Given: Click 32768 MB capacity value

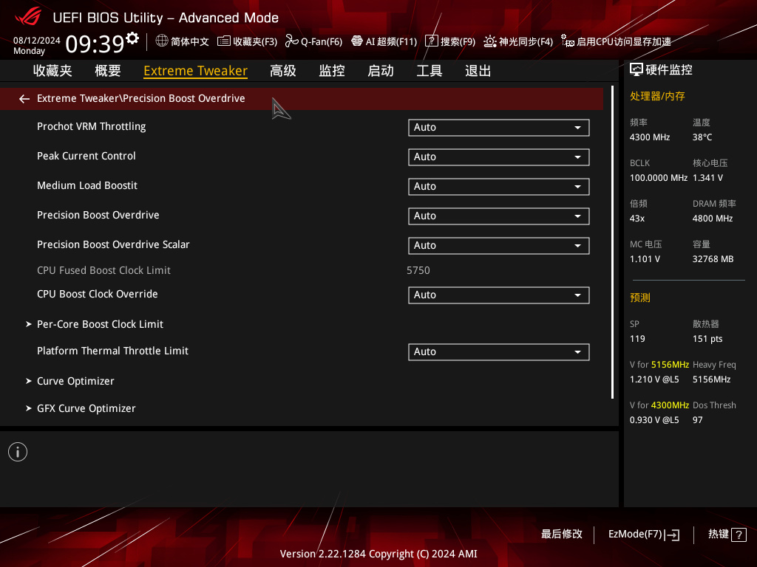Looking at the screenshot, I should [x=713, y=259].
